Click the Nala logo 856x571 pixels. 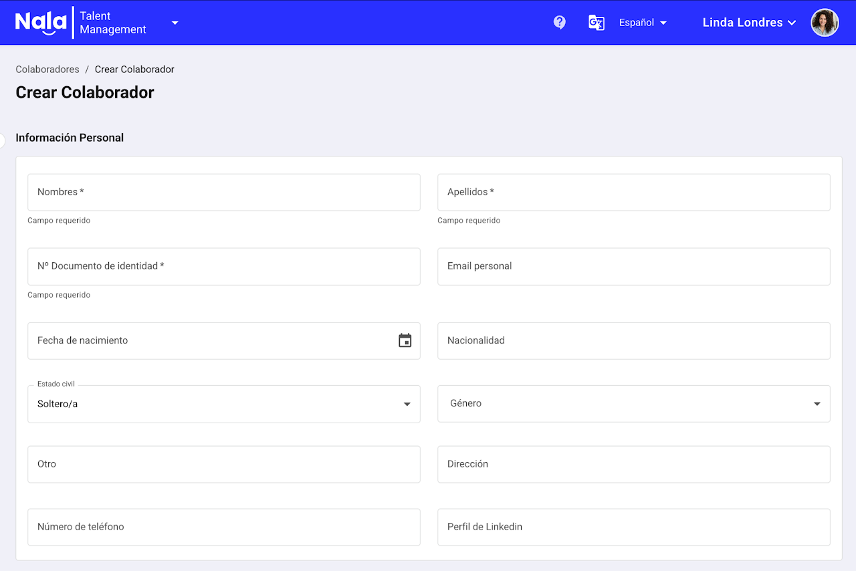click(41, 22)
